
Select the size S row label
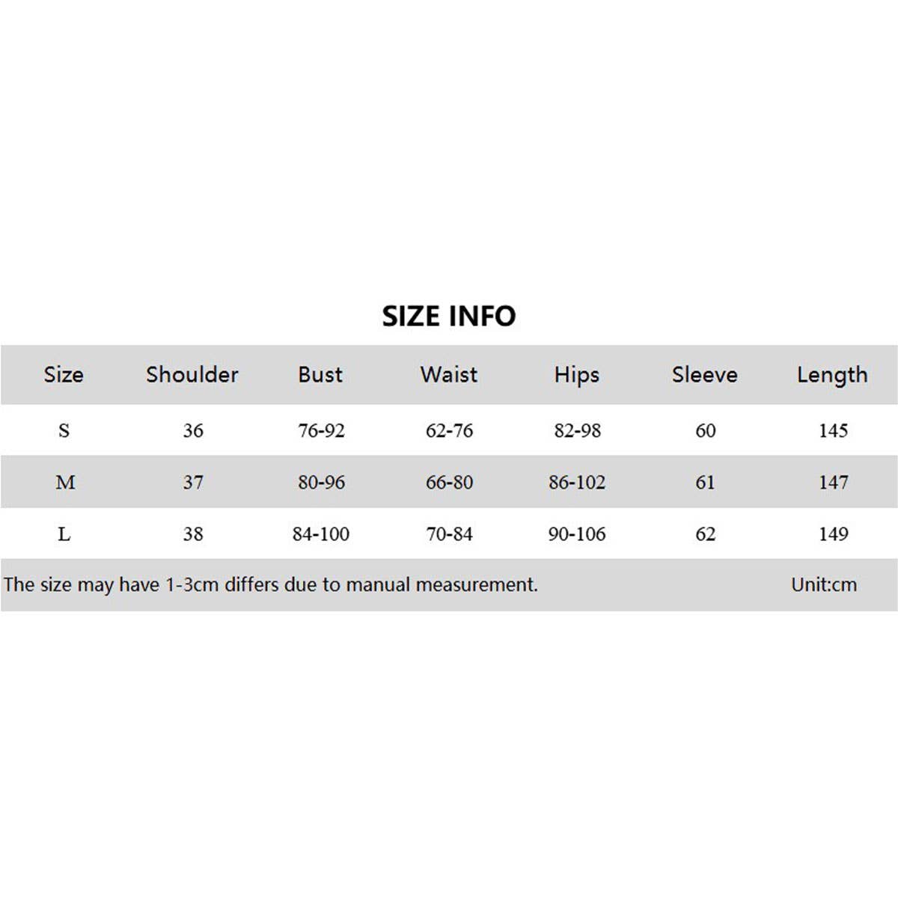(64, 430)
